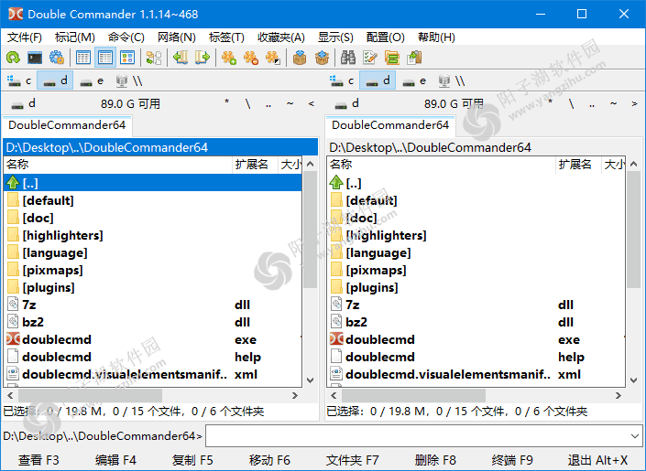
Task: Click left panel home ~ button
Action: pos(290,104)
